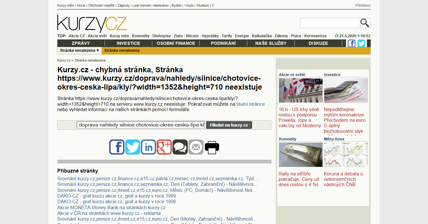Open the INVESTICE menu
The image size is (428, 224).
coord(128,43)
